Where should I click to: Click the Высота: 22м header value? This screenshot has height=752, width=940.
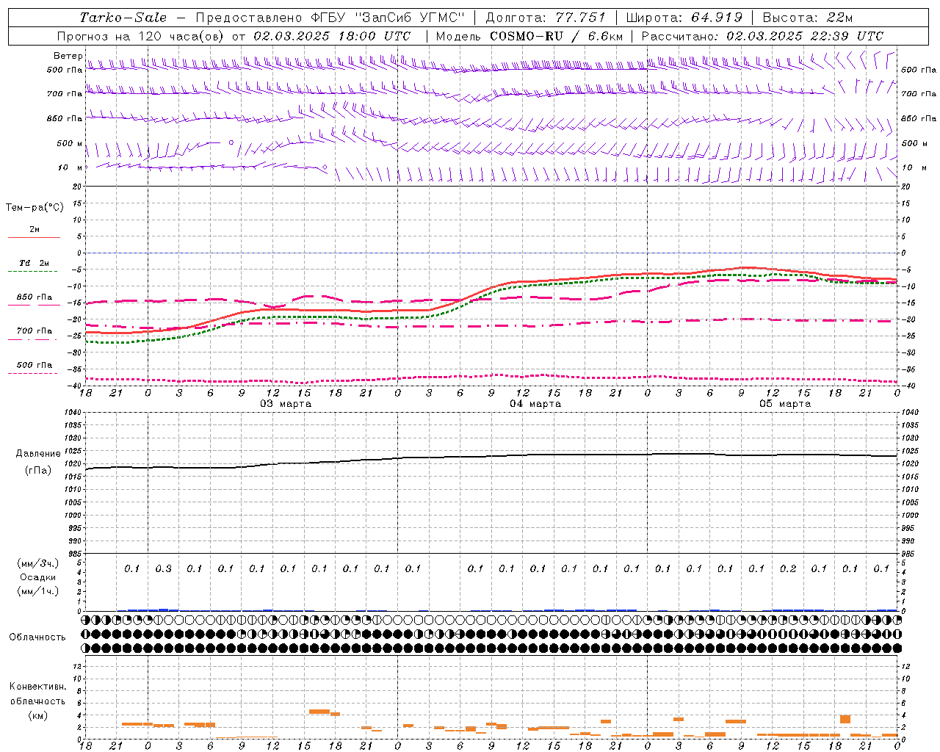pyautogui.click(x=808, y=18)
